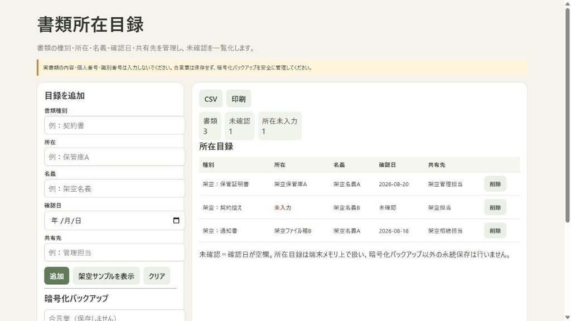This screenshot has width=571, height=321.
Task: Click the yellow warning notice text
Action: pyautogui.click(x=177, y=67)
